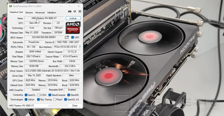
Task: Click the Subvendor value PowerColor
Action: pos(34,42)
